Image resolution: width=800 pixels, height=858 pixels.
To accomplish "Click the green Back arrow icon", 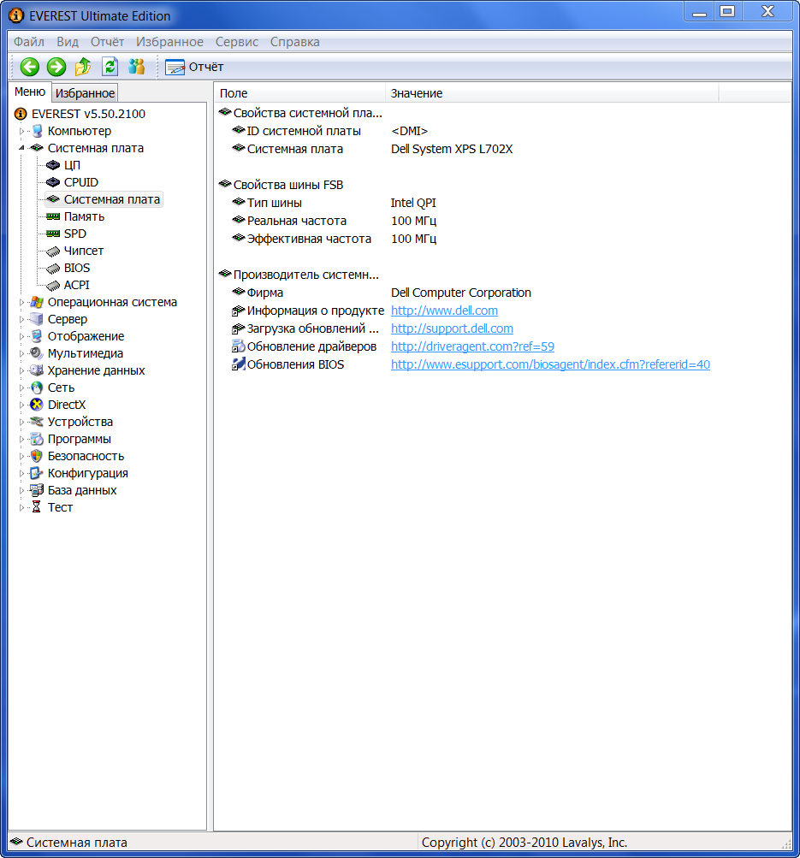I will (30, 67).
